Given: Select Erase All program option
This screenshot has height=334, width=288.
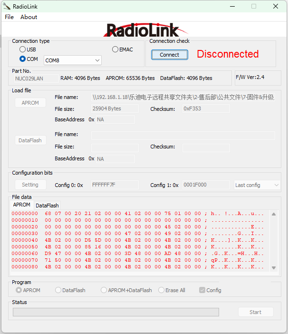Looking at the screenshot, I should pyautogui.click(x=162, y=290).
